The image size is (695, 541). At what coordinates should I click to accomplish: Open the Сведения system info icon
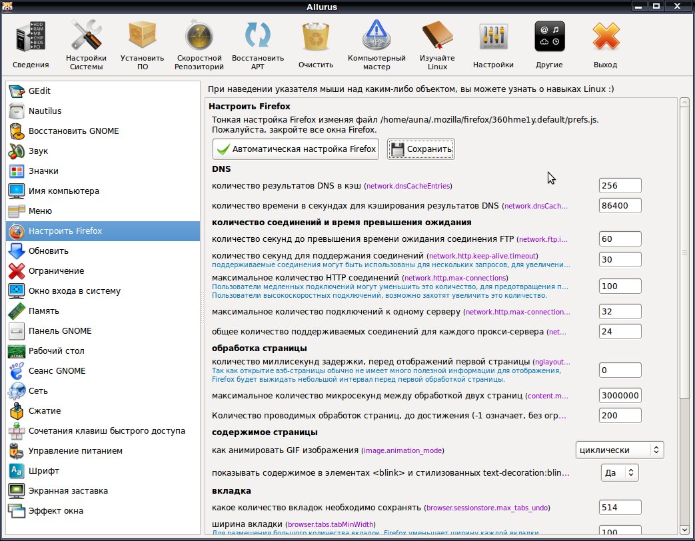click(x=31, y=37)
